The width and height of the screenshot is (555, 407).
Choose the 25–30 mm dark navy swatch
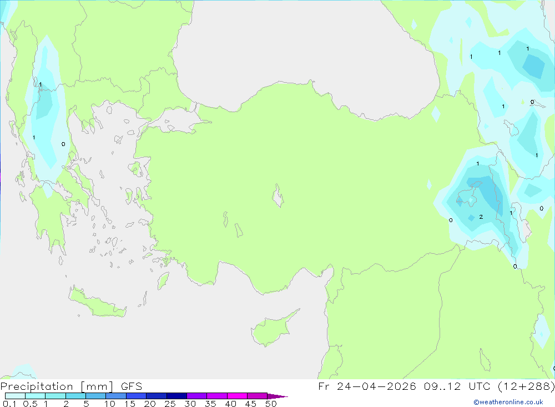pyautogui.click(x=176, y=396)
